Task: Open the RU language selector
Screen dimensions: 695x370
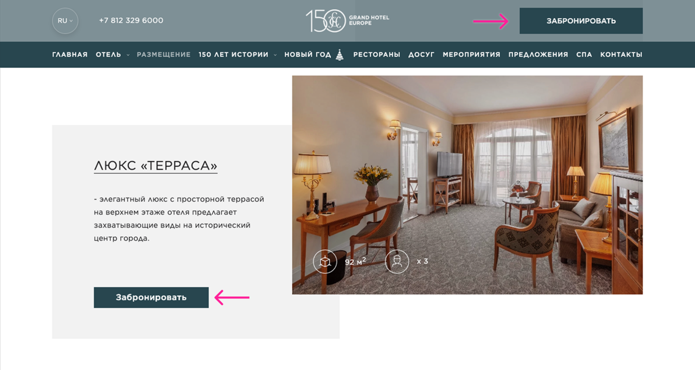Action: click(65, 21)
